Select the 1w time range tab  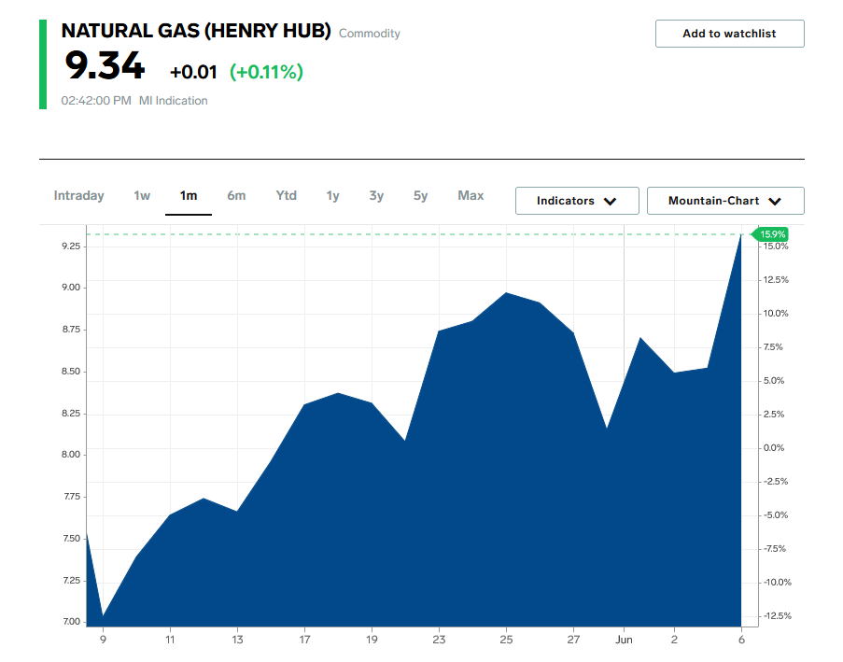(x=142, y=196)
